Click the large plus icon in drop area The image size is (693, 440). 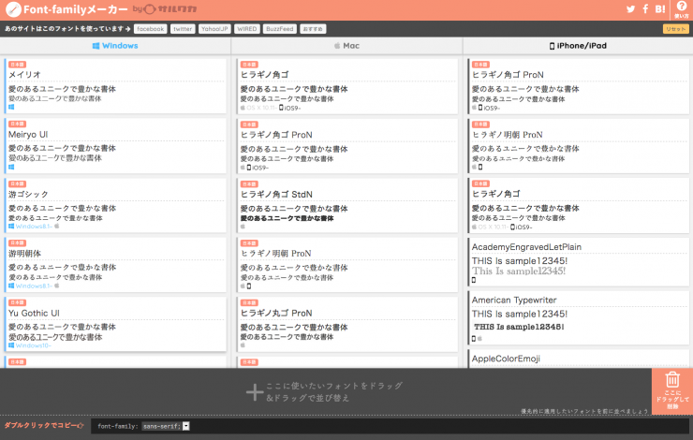point(255,392)
